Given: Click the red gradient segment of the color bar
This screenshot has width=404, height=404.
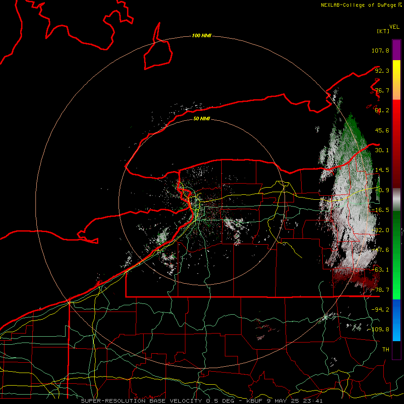Looking at the screenshot, I should click(396, 144).
